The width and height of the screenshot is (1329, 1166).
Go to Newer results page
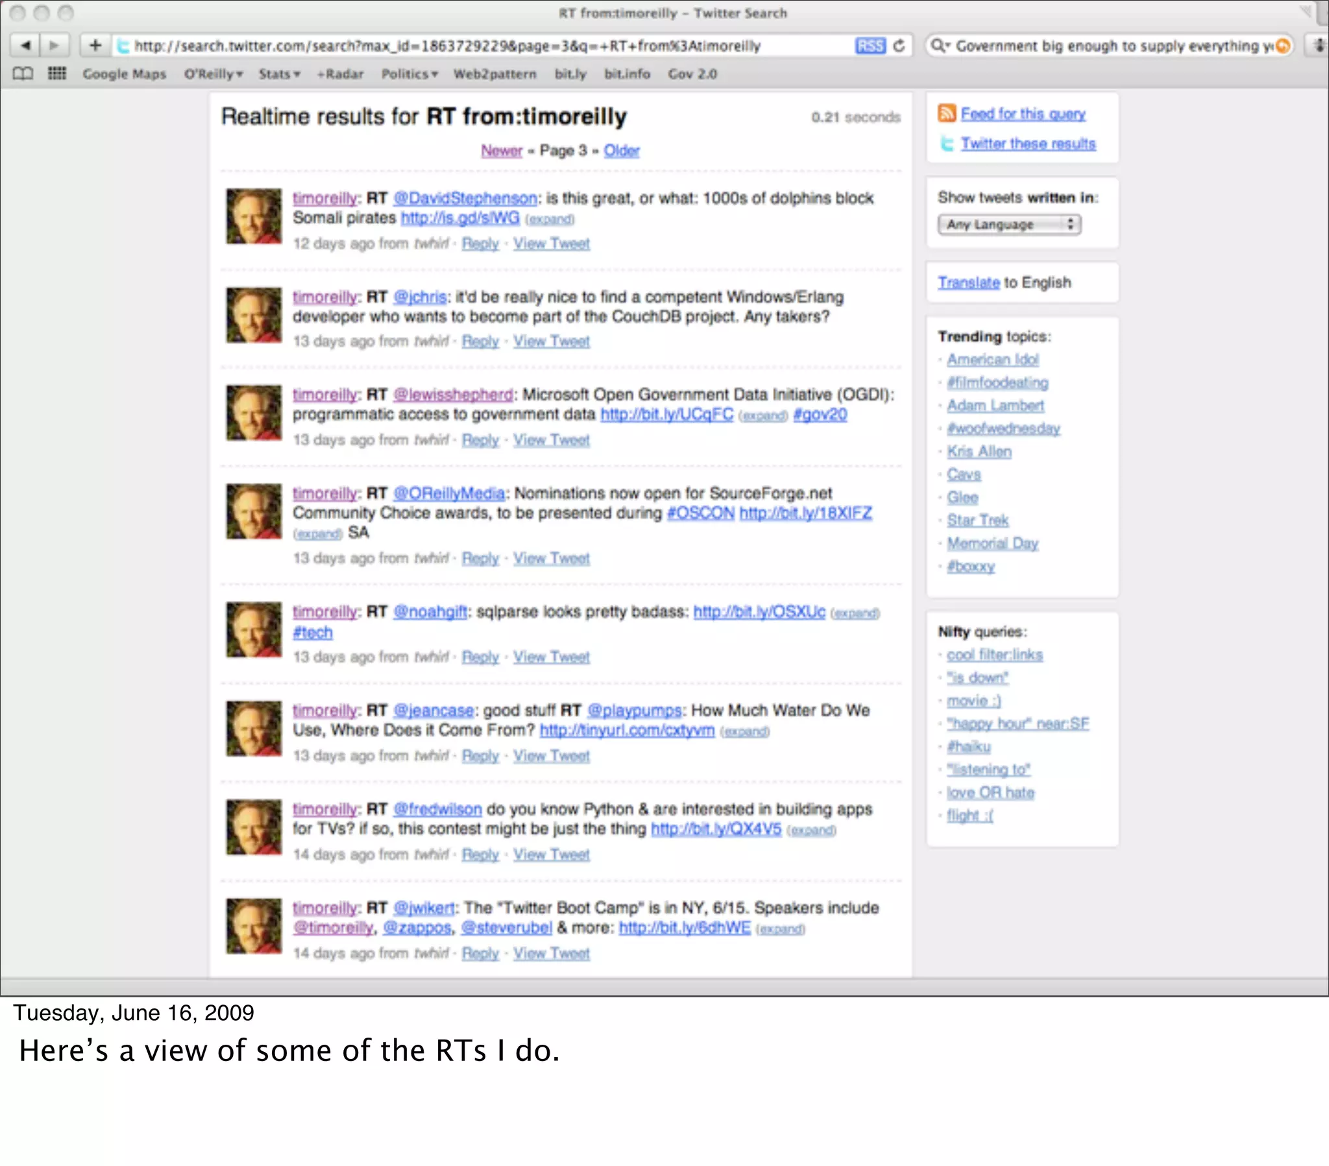[x=502, y=151]
